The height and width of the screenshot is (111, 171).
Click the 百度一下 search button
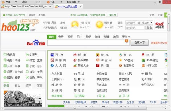click(139, 43)
